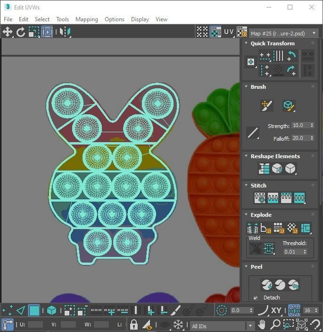Click the U coordinate input field
Image resolution: width=323 pixels, height=332 pixels.
(x=35, y=324)
